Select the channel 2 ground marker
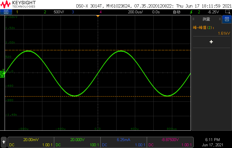Screen dimensions: 232x148 coord(2,73)
